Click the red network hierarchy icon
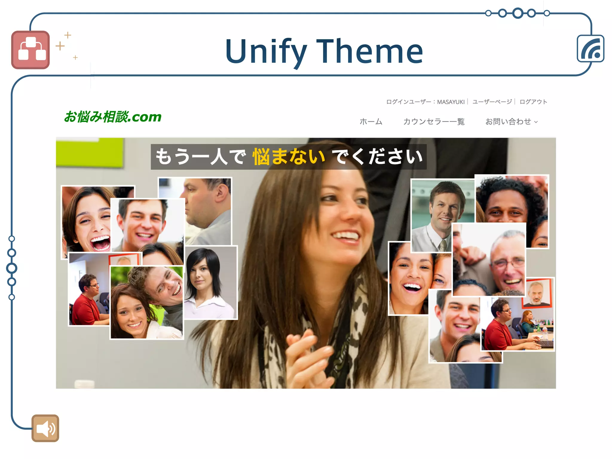This screenshot has height=459, width=612. click(x=30, y=50)
